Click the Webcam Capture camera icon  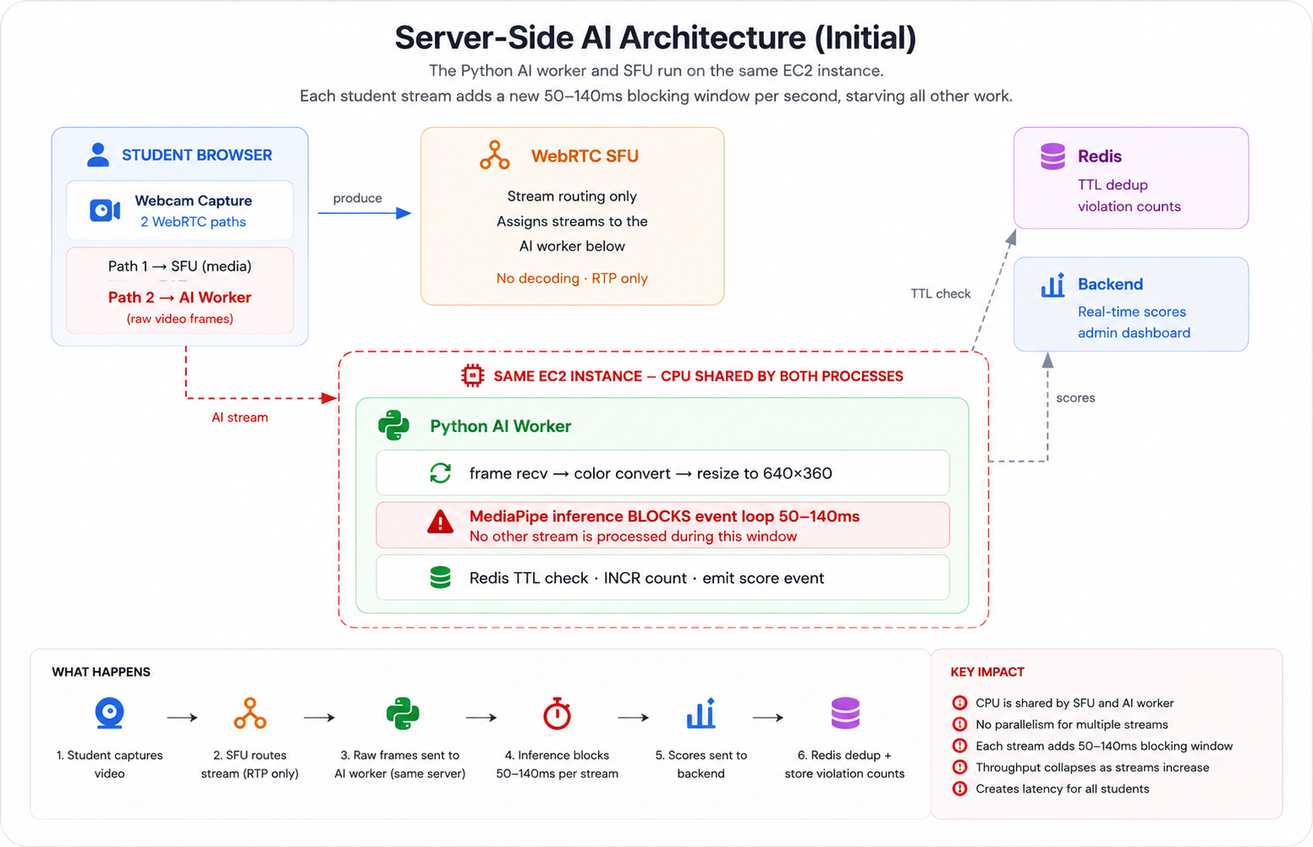pyautogui.click(x=105, y=210)
